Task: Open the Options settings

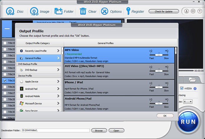Action: pyautogui.click(x=105, y=11)
